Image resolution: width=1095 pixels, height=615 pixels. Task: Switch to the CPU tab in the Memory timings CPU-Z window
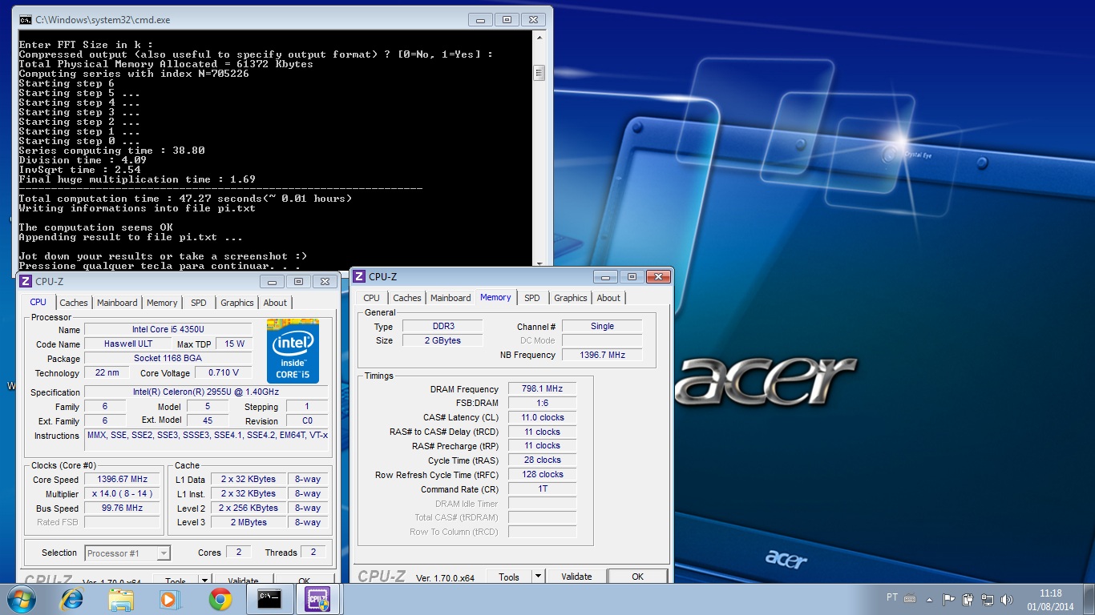372,298
